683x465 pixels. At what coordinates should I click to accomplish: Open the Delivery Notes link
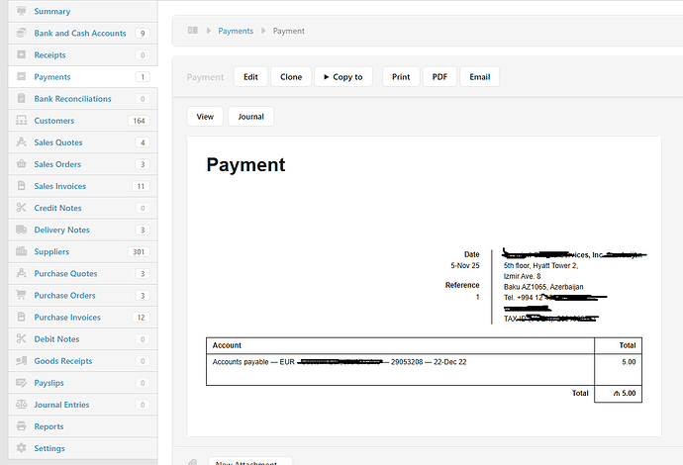61,230
